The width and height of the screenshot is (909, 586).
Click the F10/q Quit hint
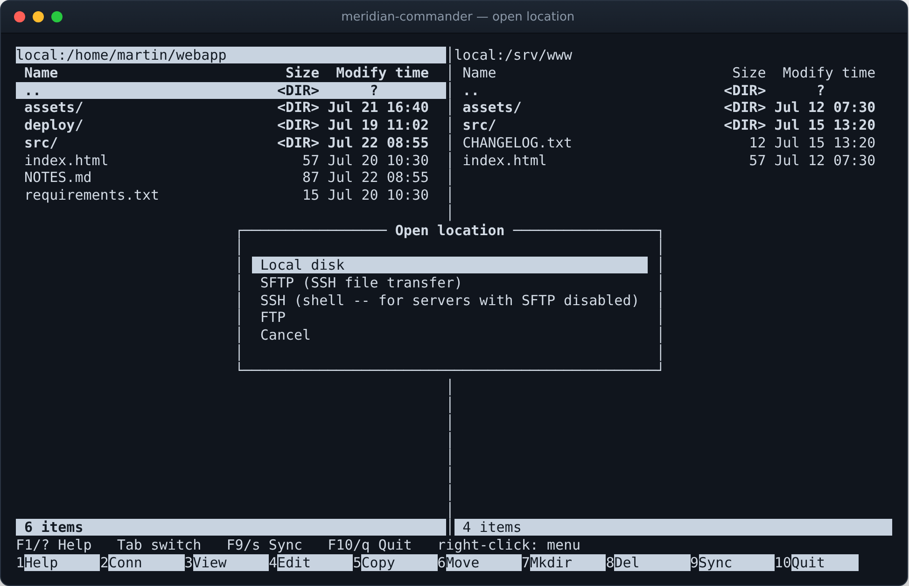[370, 545]
